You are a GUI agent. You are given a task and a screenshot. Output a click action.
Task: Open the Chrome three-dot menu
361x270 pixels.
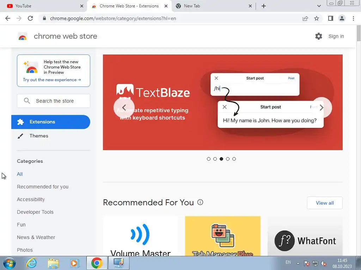pos(353,18)
